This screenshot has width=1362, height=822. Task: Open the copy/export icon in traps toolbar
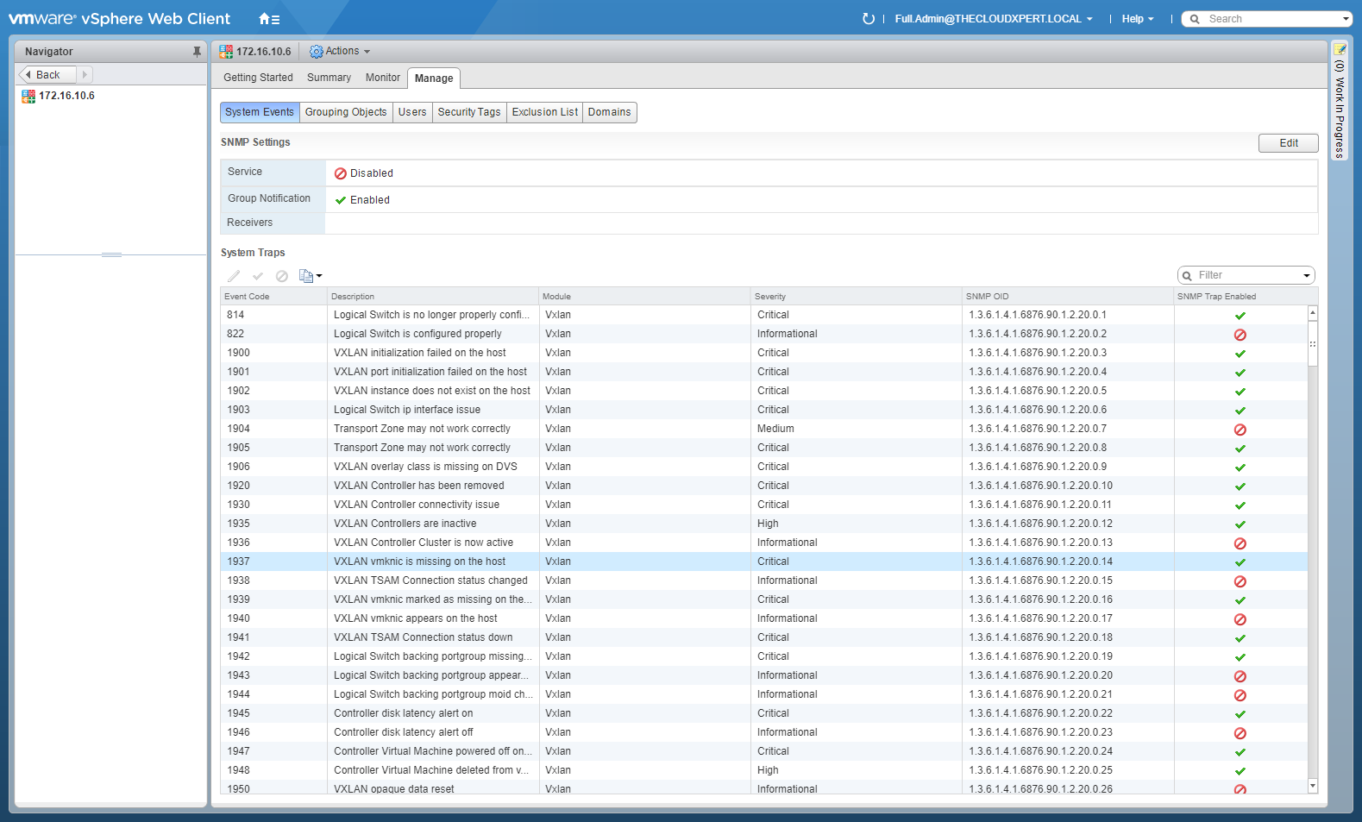click(x=309, y=276)
